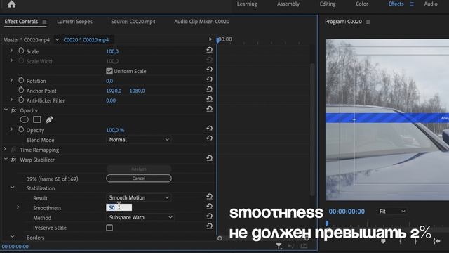Screen dimensions: 449x253
Task: Show timeline view arrow button
Action: 210,39
